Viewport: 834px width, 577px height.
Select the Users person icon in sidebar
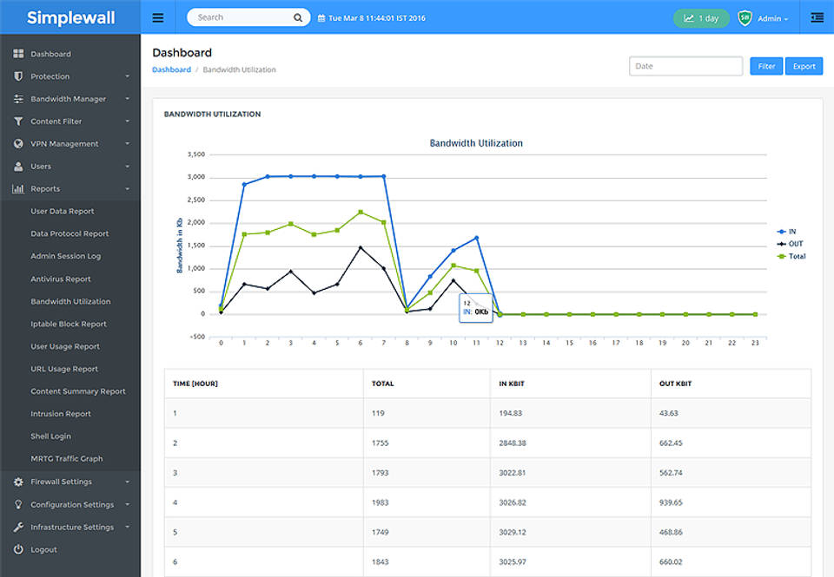(x=19, y=166)
